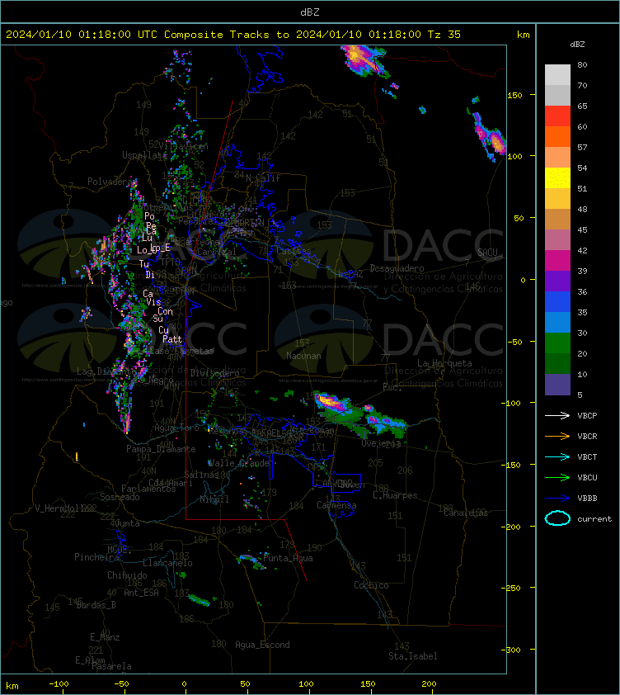Click the cyan 'current' ellipse in the legend
This screenshot has height=695, width=620.
[x=557, y=518]
